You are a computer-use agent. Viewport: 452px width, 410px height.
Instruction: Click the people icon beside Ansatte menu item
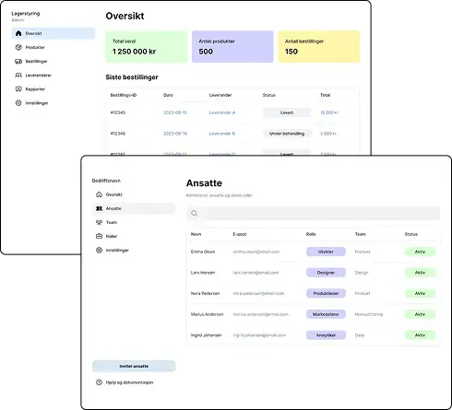tap(99, 208)
